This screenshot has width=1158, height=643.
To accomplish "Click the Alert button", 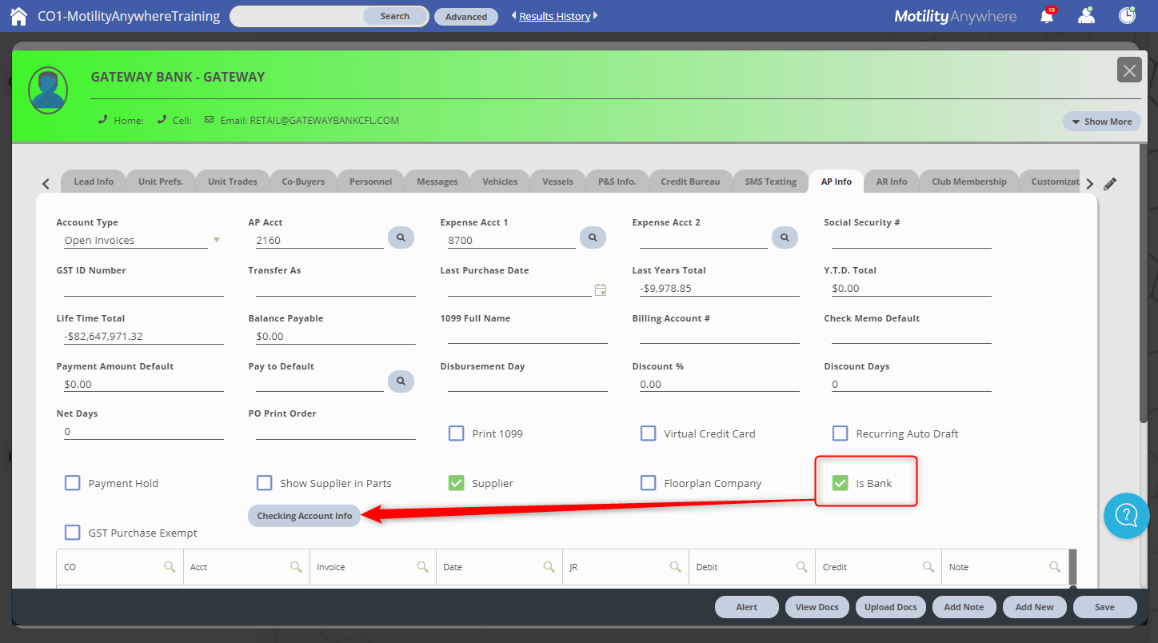I will 746,607.
